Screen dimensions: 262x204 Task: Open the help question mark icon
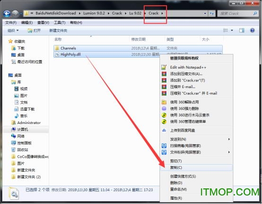coord(252,30)
